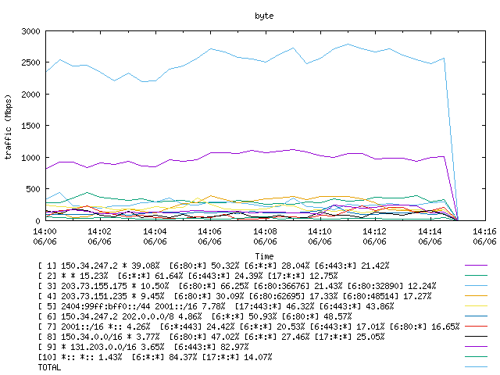The width and height of the screenshot is (500, 375).
Task: Select the 2000 y-axis tick label
Action: click(x=31, y=95)
